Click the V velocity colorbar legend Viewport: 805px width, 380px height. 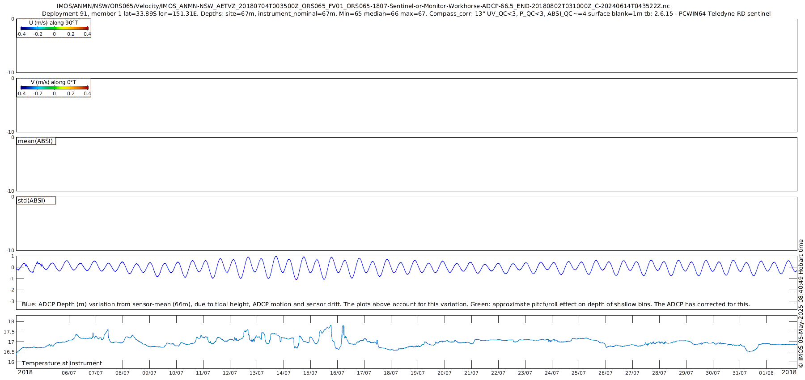[54, 88]
